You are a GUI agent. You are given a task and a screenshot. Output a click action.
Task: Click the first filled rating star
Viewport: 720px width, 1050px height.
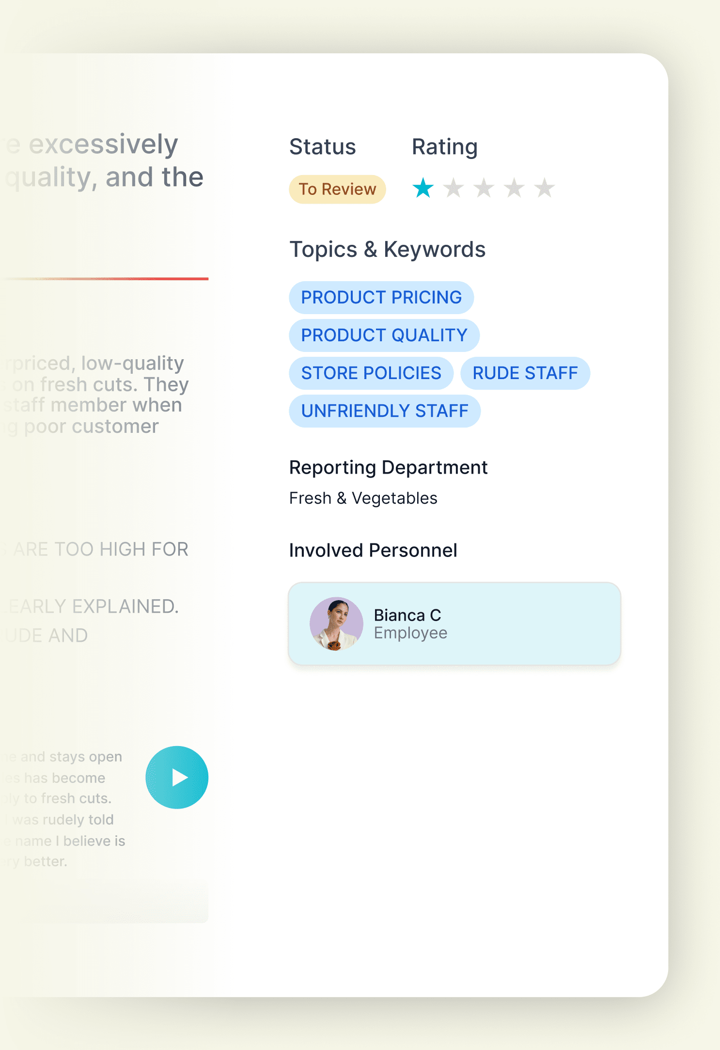(x=423, y=188)
